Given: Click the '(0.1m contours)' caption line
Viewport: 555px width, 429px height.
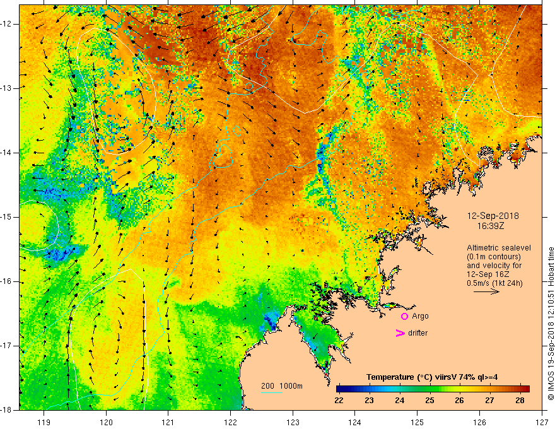Looking at the screenshot, I should point(494,257).
